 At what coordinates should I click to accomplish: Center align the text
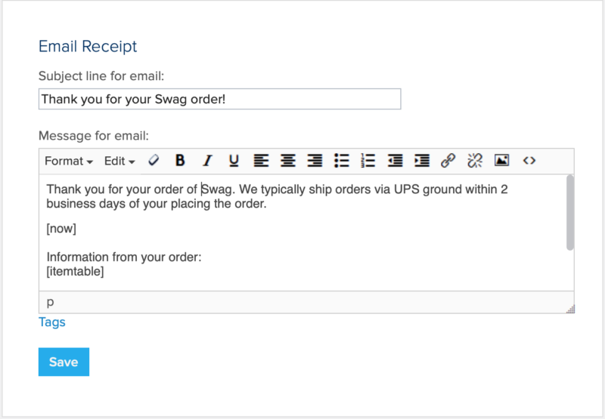tap(287, 161)
